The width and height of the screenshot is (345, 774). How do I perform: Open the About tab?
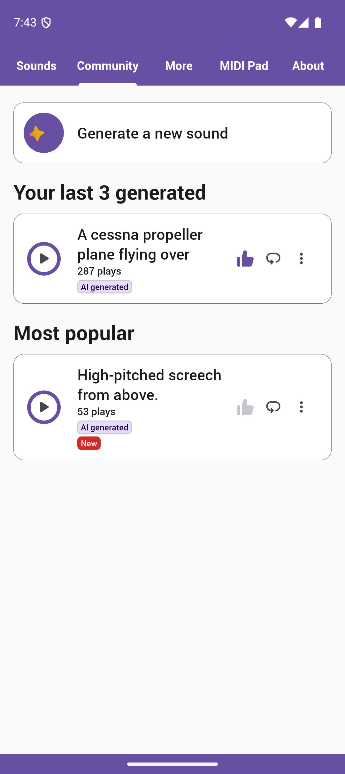point(308,66)
